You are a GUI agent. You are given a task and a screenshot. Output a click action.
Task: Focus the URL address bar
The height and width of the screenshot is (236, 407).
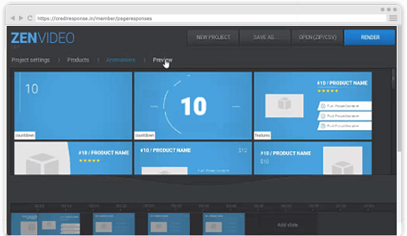click(x=211, y=19)
